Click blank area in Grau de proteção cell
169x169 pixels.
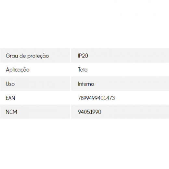[x=59, y=56]
